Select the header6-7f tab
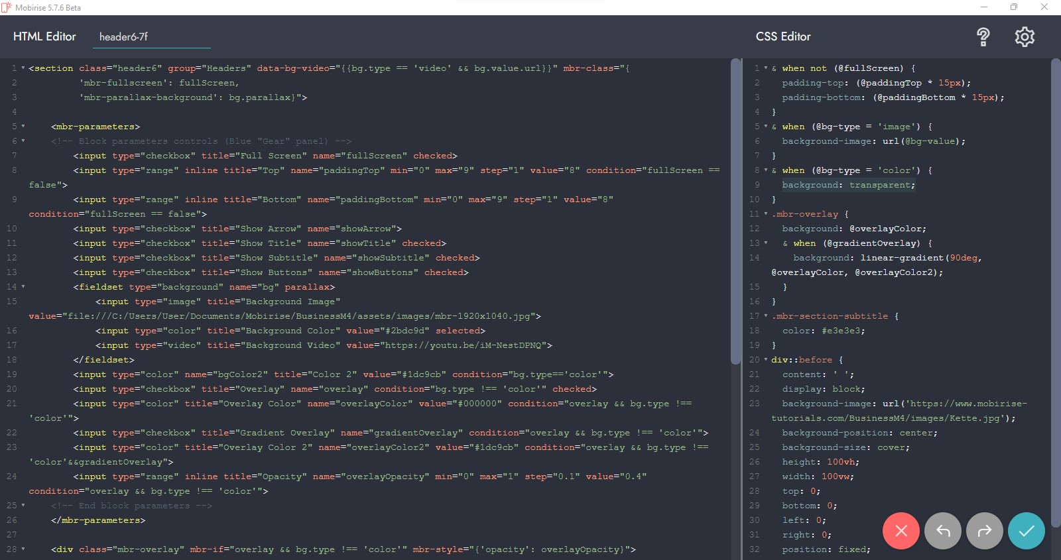1061x560 pixels. [124, 37]
